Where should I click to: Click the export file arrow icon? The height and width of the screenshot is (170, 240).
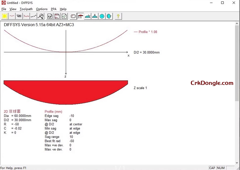(64, 16)
